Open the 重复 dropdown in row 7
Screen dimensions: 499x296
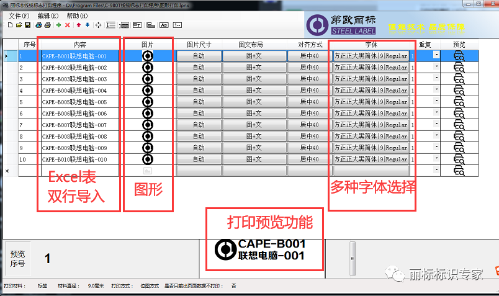436,124
